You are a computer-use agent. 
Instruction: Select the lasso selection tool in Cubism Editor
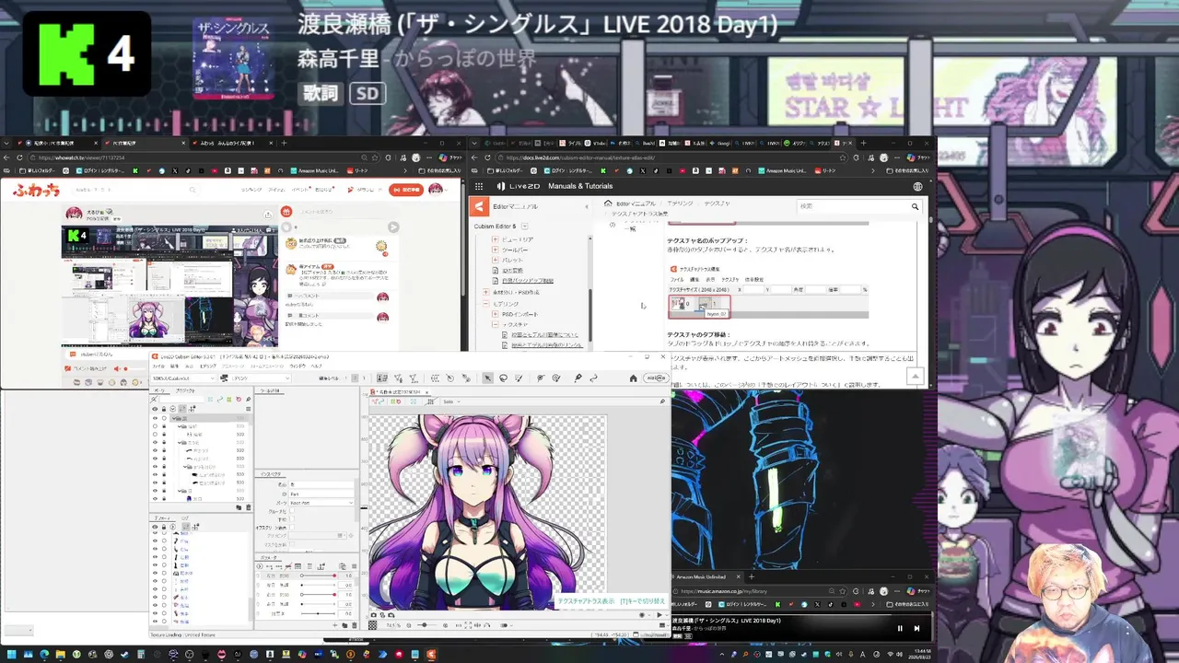(x=503, y=378)
